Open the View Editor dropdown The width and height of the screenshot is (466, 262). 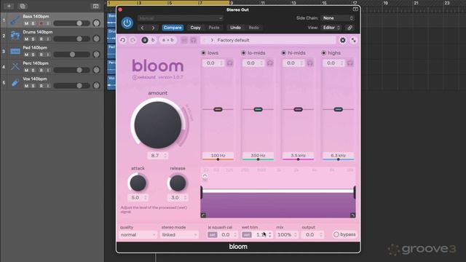pyautogui.click(x=331, y=28)
